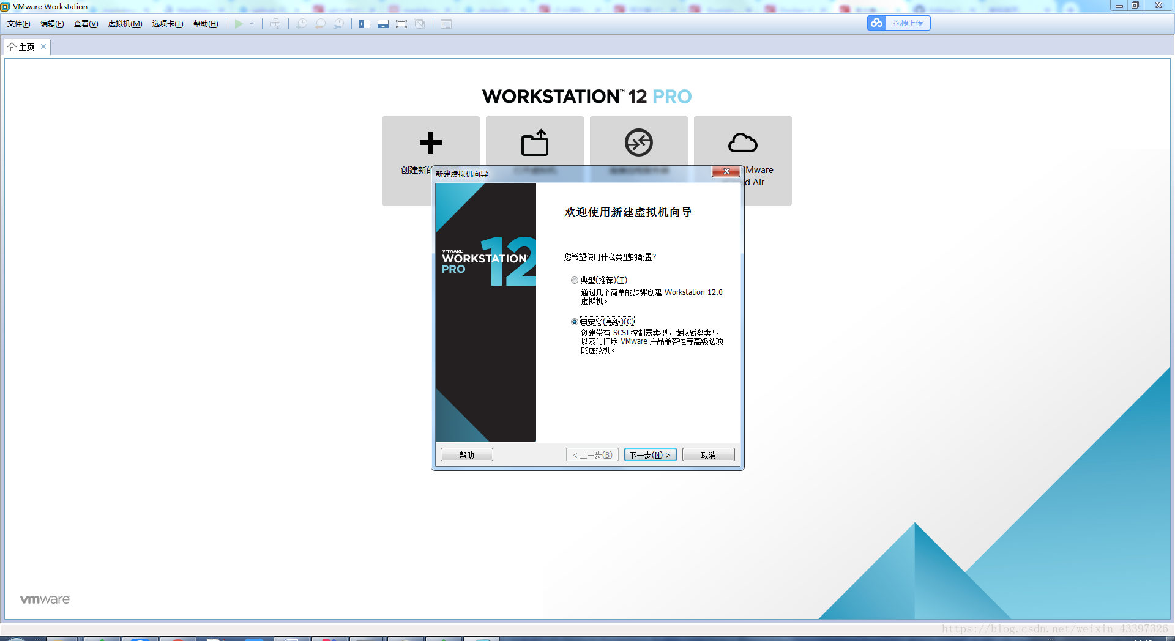Open the power options dropdown arrow

tap(252, 24)
